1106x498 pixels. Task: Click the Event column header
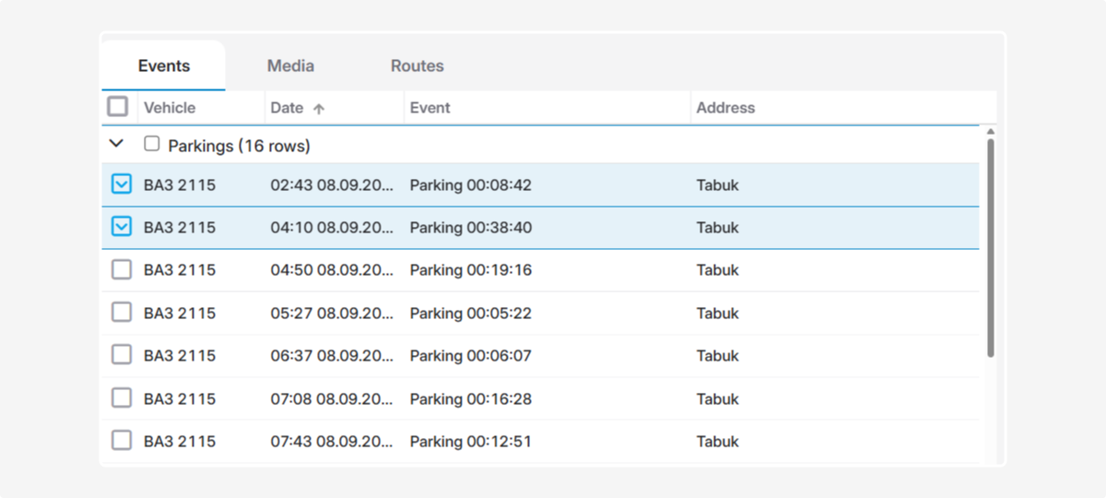tap(430, 108)
